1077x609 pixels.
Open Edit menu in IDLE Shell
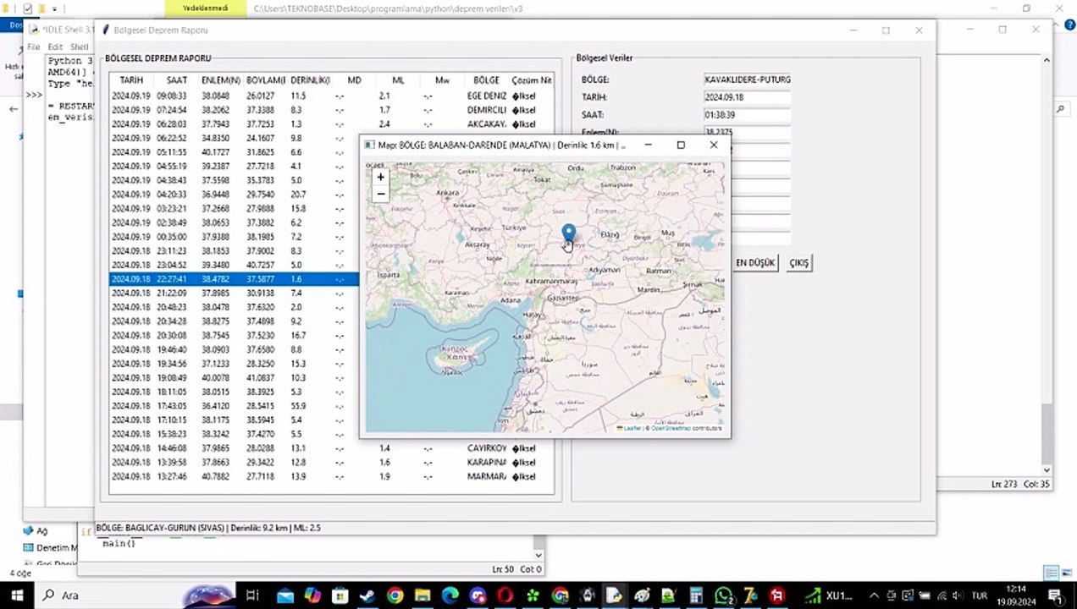point(55,47)
